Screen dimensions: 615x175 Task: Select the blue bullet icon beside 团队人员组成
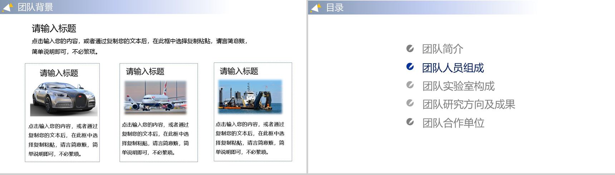coord(410,67)
